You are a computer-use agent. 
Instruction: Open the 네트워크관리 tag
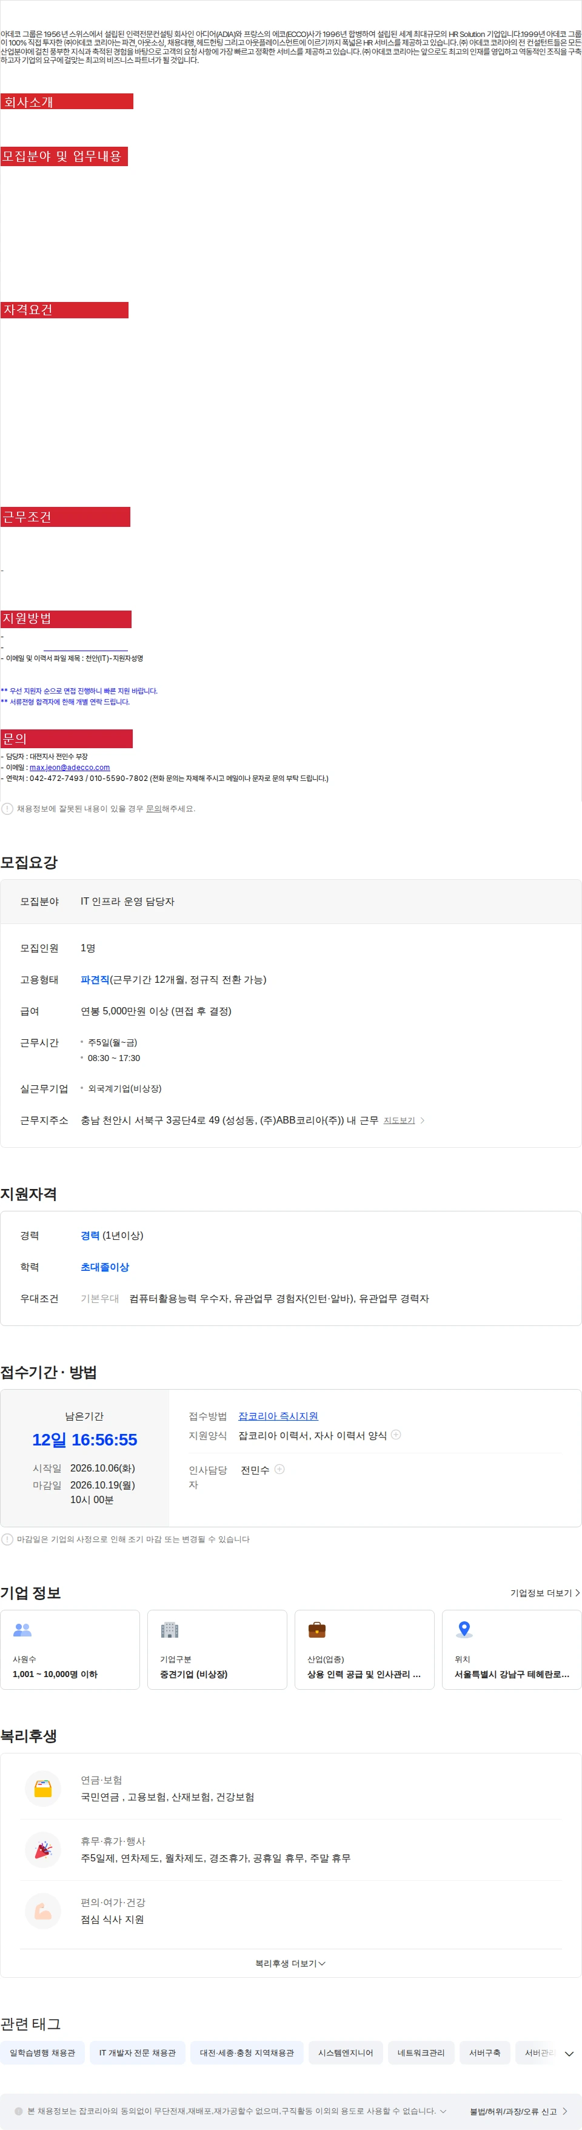pyautogui.click(x=421, y=2053)
